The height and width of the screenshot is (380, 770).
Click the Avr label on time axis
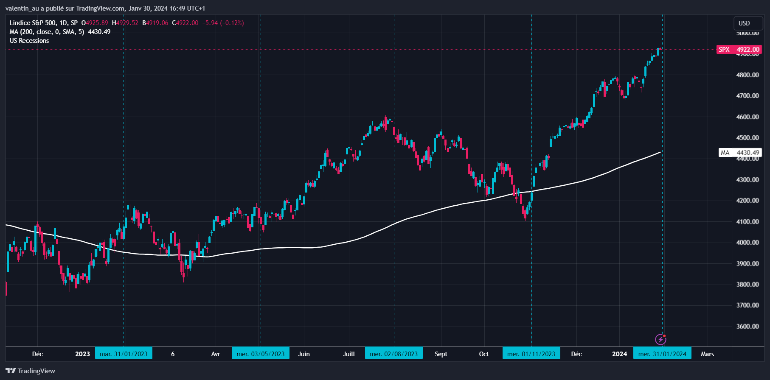point(216,354)
